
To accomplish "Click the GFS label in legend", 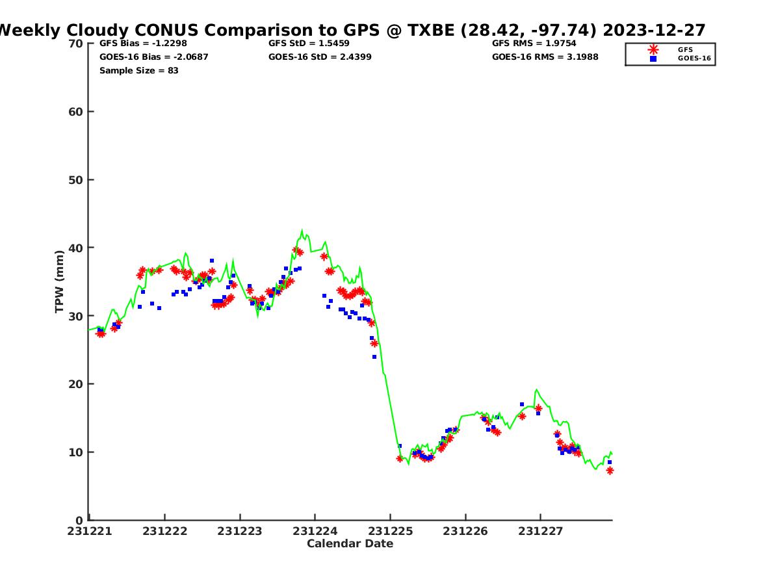I will [x=685, y=49].
